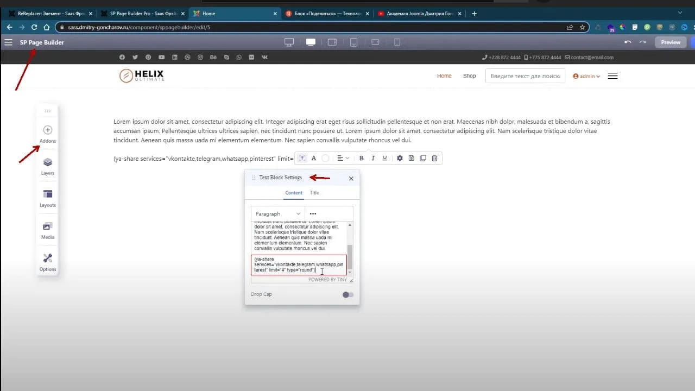Open the off-canvas menu on the site header
695x391 pixels.
(x=612, y=76)
